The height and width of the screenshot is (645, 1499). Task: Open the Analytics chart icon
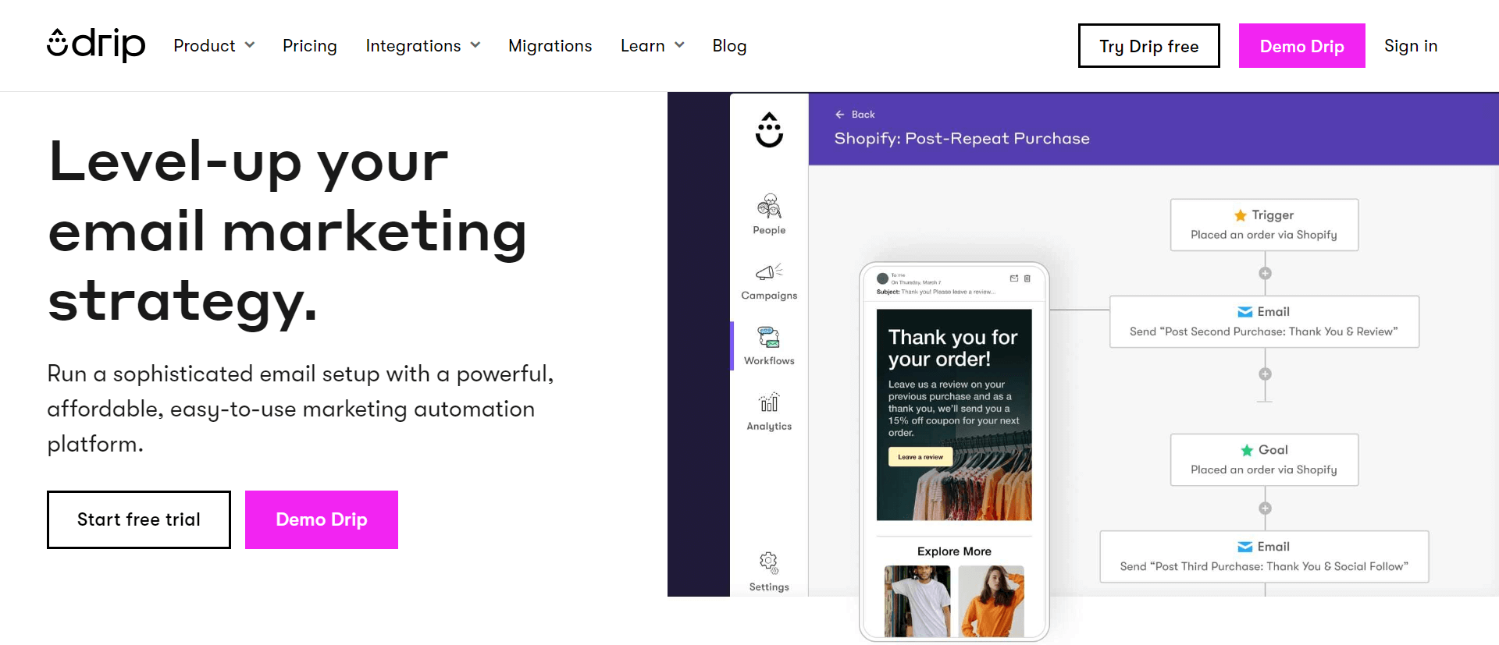[x=769, y=402]
